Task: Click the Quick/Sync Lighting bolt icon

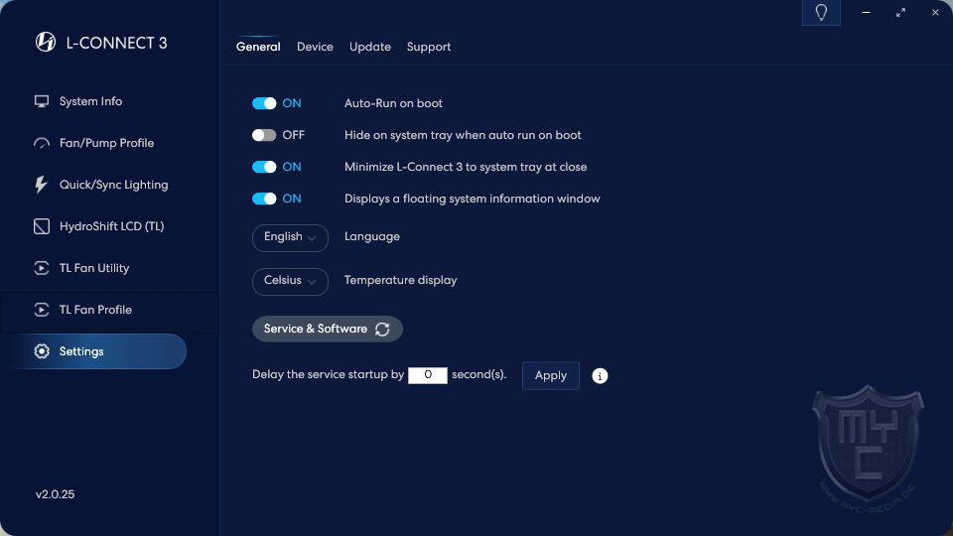Action: click(41, 185)
